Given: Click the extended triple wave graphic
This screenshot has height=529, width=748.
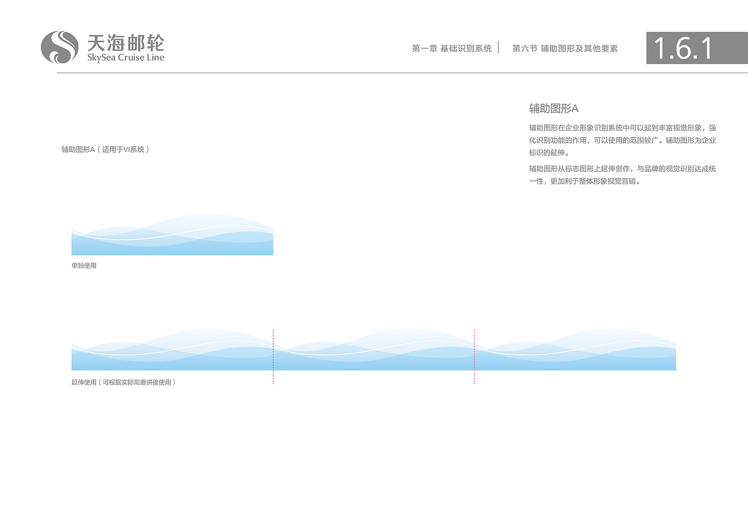Looking at the screenshot, I should pyautogui.click(x=374, y=349).
